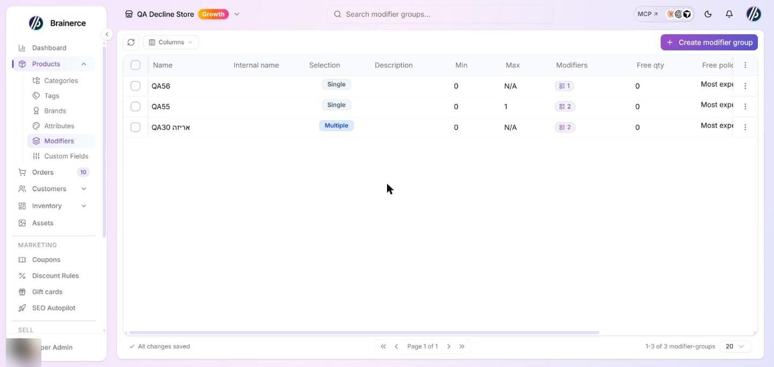
Task: Open Categories under Products
Action: [61, 81]
